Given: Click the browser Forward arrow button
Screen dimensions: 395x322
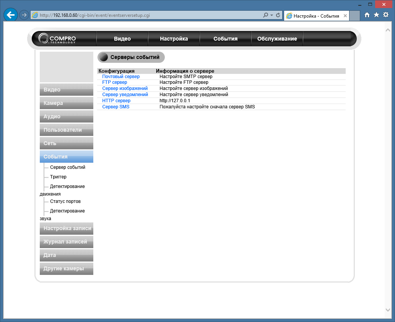Looking at the screenshot, I should (24, 15).
